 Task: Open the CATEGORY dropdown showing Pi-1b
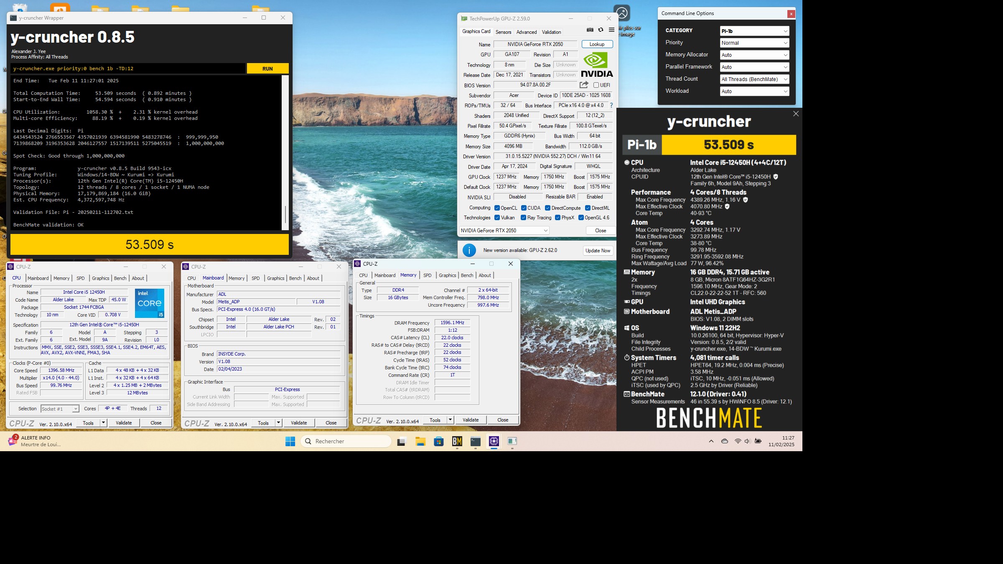point(754,31)
